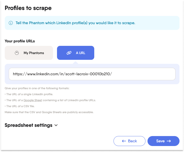Click the publicly accessible note text
This screenshot has width=184, height=152.
pos(49,112)
